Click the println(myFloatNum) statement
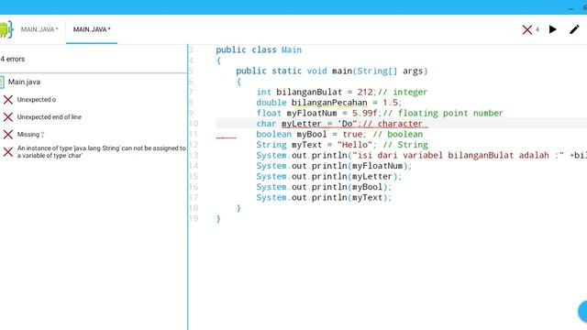This screenshot has width=587, height=330. click(x=334, y=166)
